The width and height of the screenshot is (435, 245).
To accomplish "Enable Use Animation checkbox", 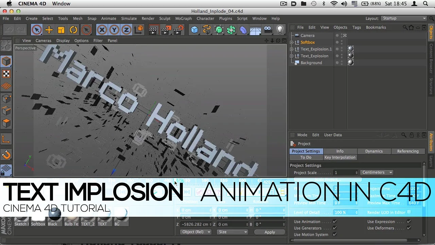I will point(335,222).
